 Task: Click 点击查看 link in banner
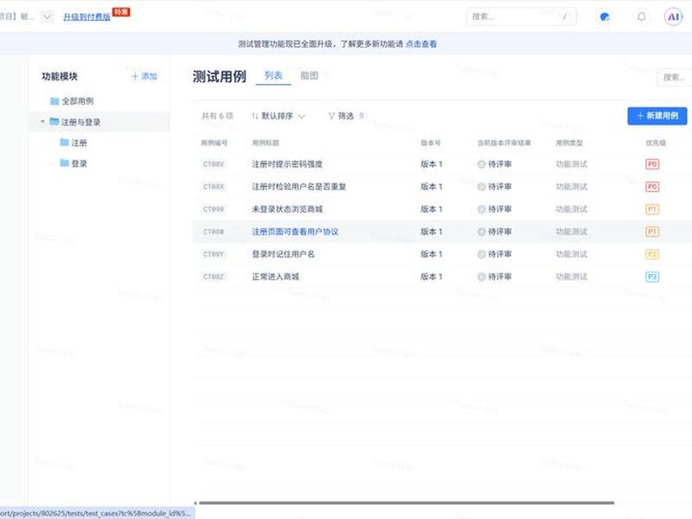pyautogui.click(x=421, y=44)
